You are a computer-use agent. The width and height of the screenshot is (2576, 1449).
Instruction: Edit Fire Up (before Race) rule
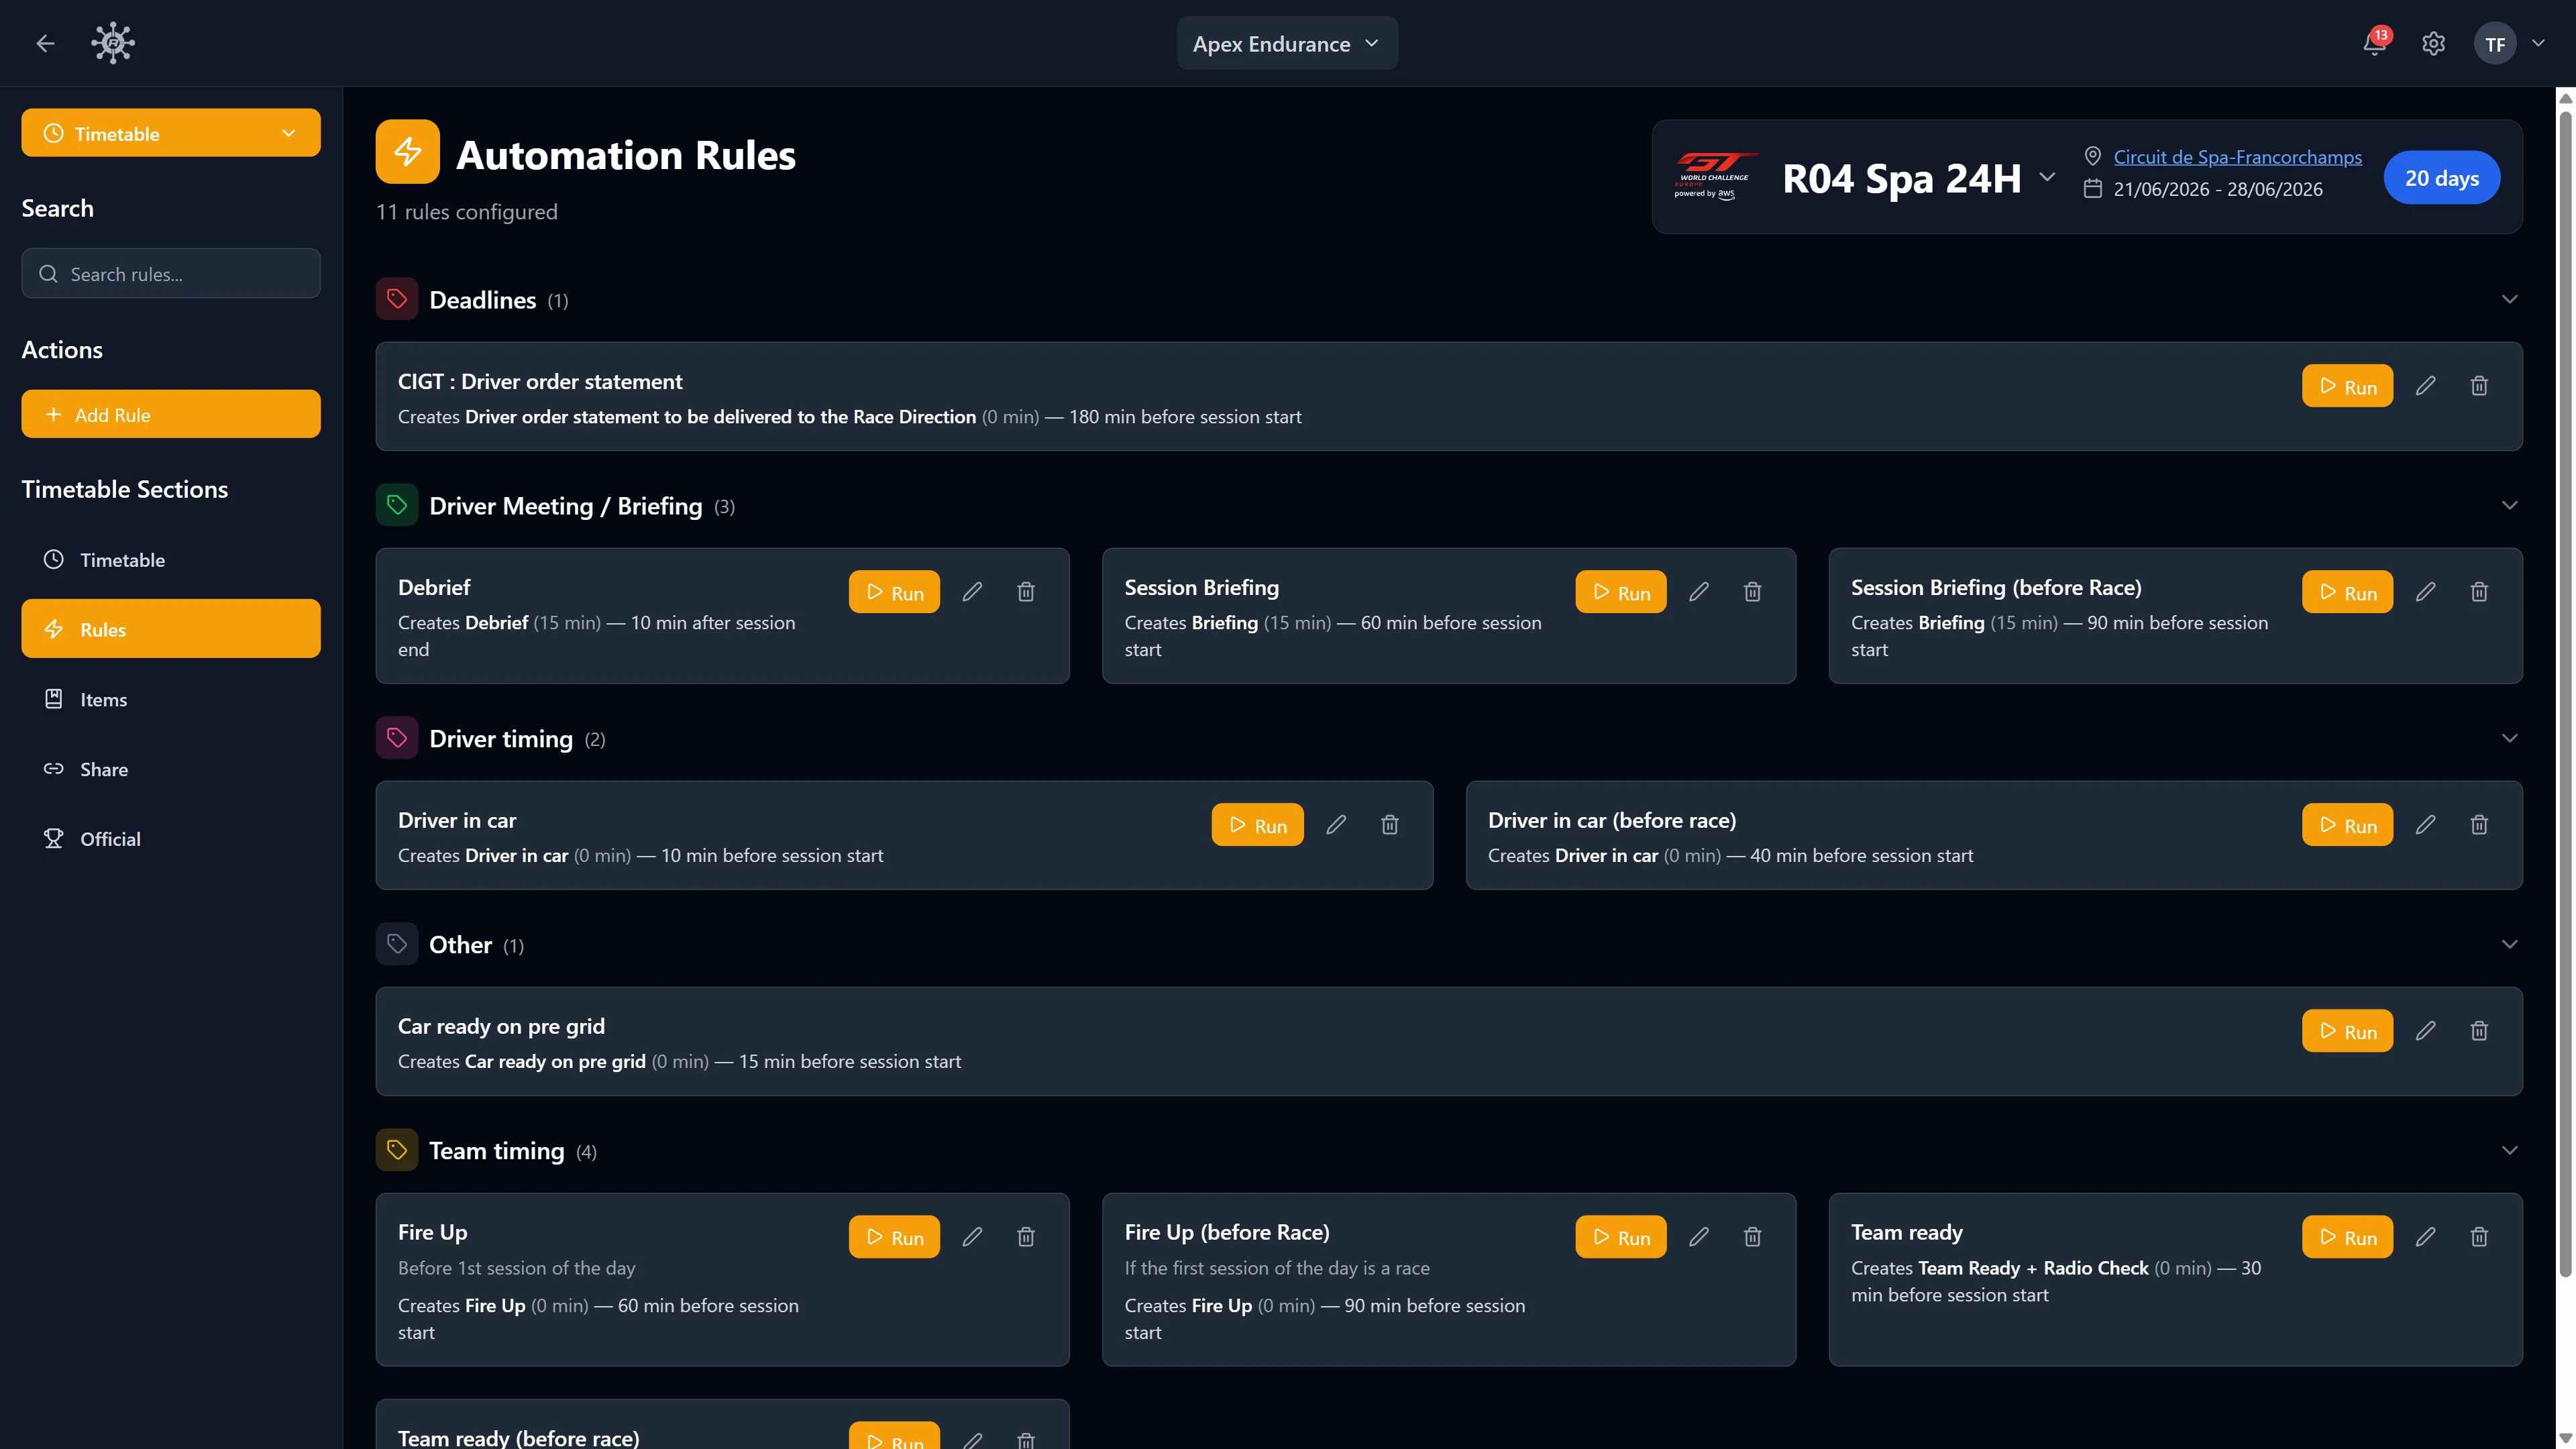click(x=1699, y=1237)
